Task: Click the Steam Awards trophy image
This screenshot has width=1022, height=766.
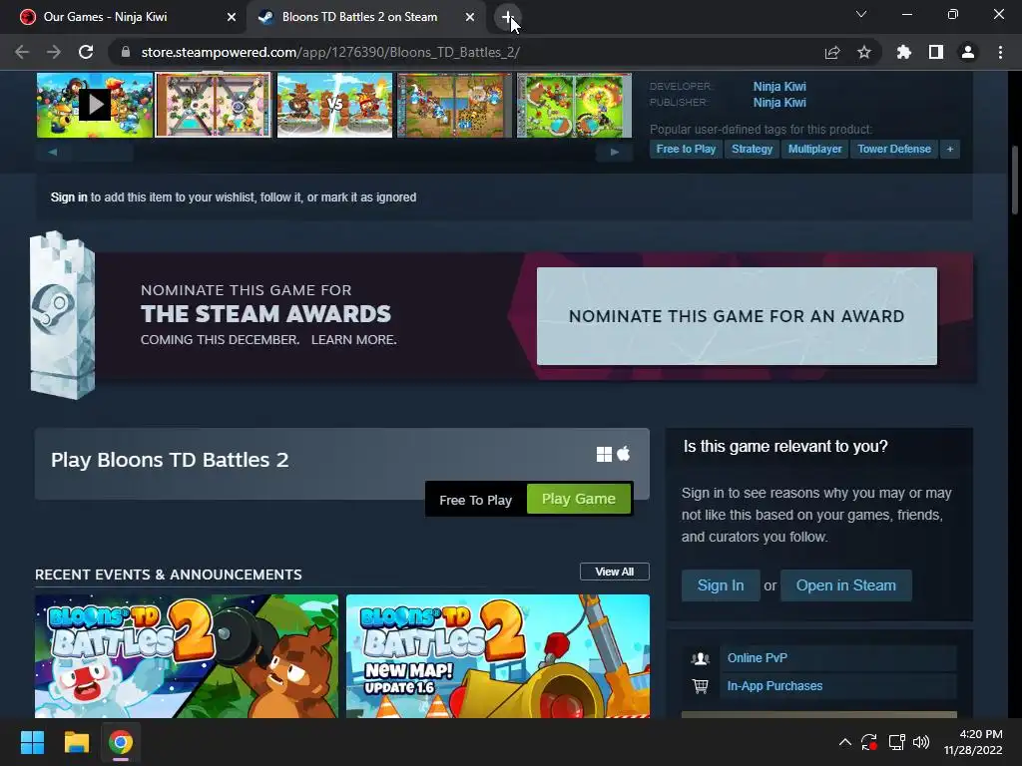Action: tap(63, 315)
